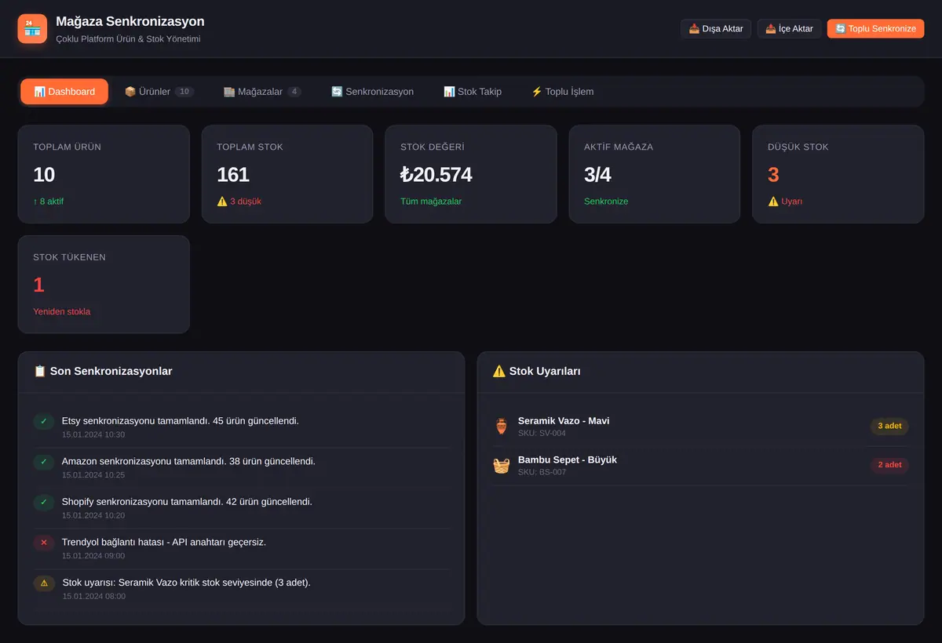The image size is (942, 643).
Task: Click the Seramik Vazo vase icon
Action: tap(502, 427)
